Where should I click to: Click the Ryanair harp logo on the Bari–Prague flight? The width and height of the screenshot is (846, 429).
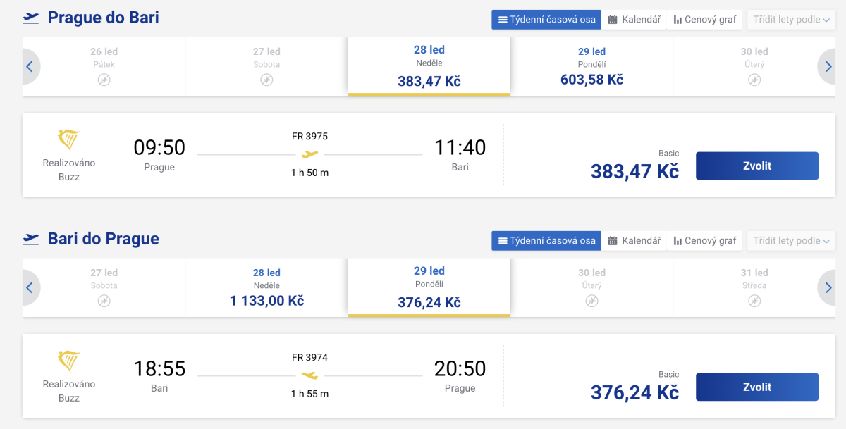(68, 361)
